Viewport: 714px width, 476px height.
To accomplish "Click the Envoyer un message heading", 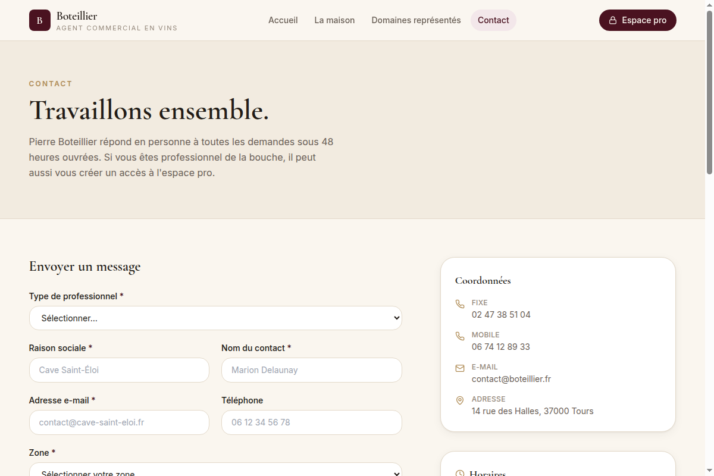I will point(85,267).
